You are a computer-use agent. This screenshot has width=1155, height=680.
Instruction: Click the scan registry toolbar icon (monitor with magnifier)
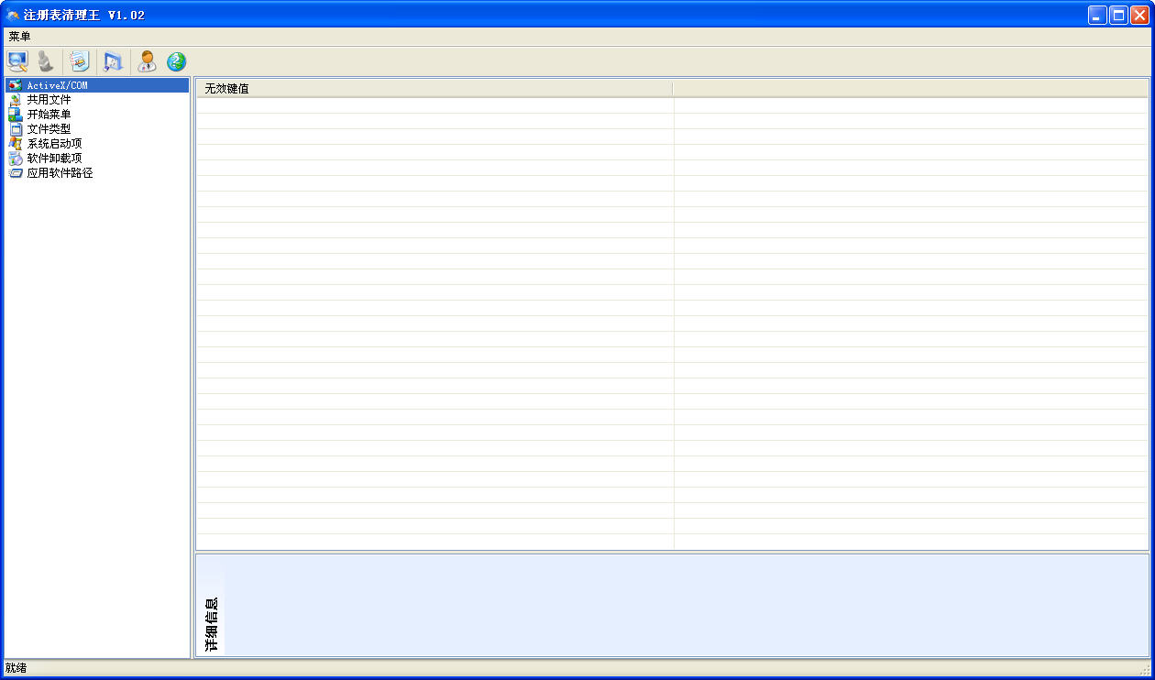[x=17, y=61]
